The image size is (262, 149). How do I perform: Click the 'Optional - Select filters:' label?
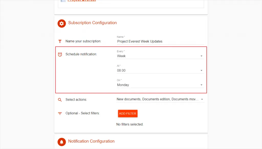coord(83,113)
